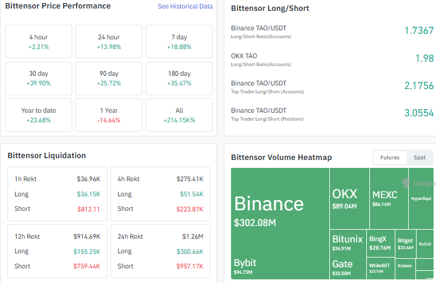The image size is (436, 283).
Task: Switch heatmap to Futures tab
Action: tap(390, 158)
